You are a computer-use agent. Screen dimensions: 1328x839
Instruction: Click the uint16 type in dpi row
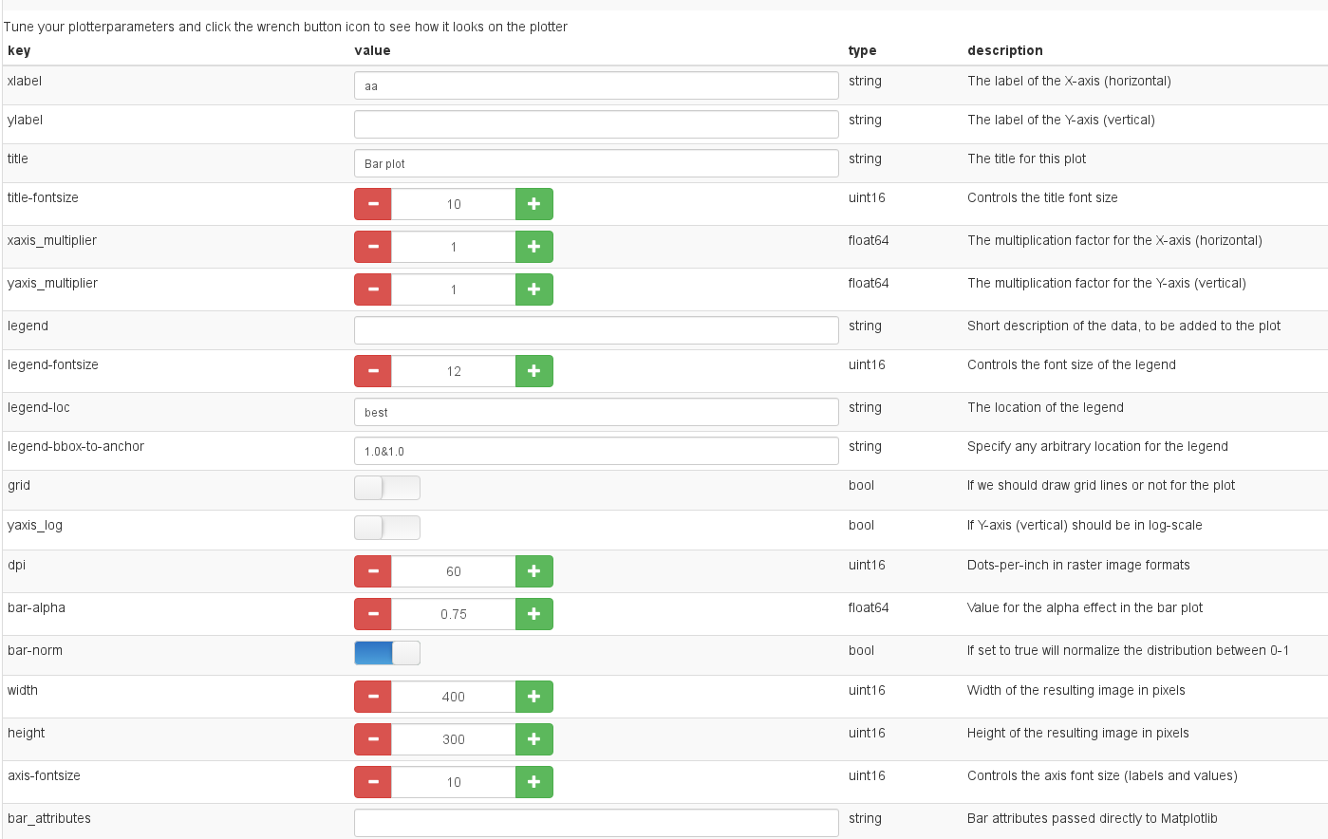coord(867,565)
